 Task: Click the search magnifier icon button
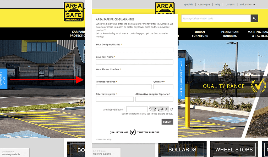pyautogui.click(x=254, y=18)
